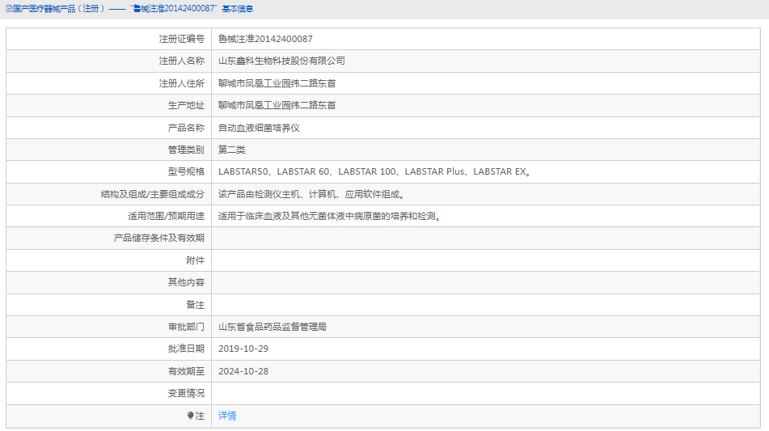769x431 pixels.
Task: Click the 附件 label
Action: [195, 260]
